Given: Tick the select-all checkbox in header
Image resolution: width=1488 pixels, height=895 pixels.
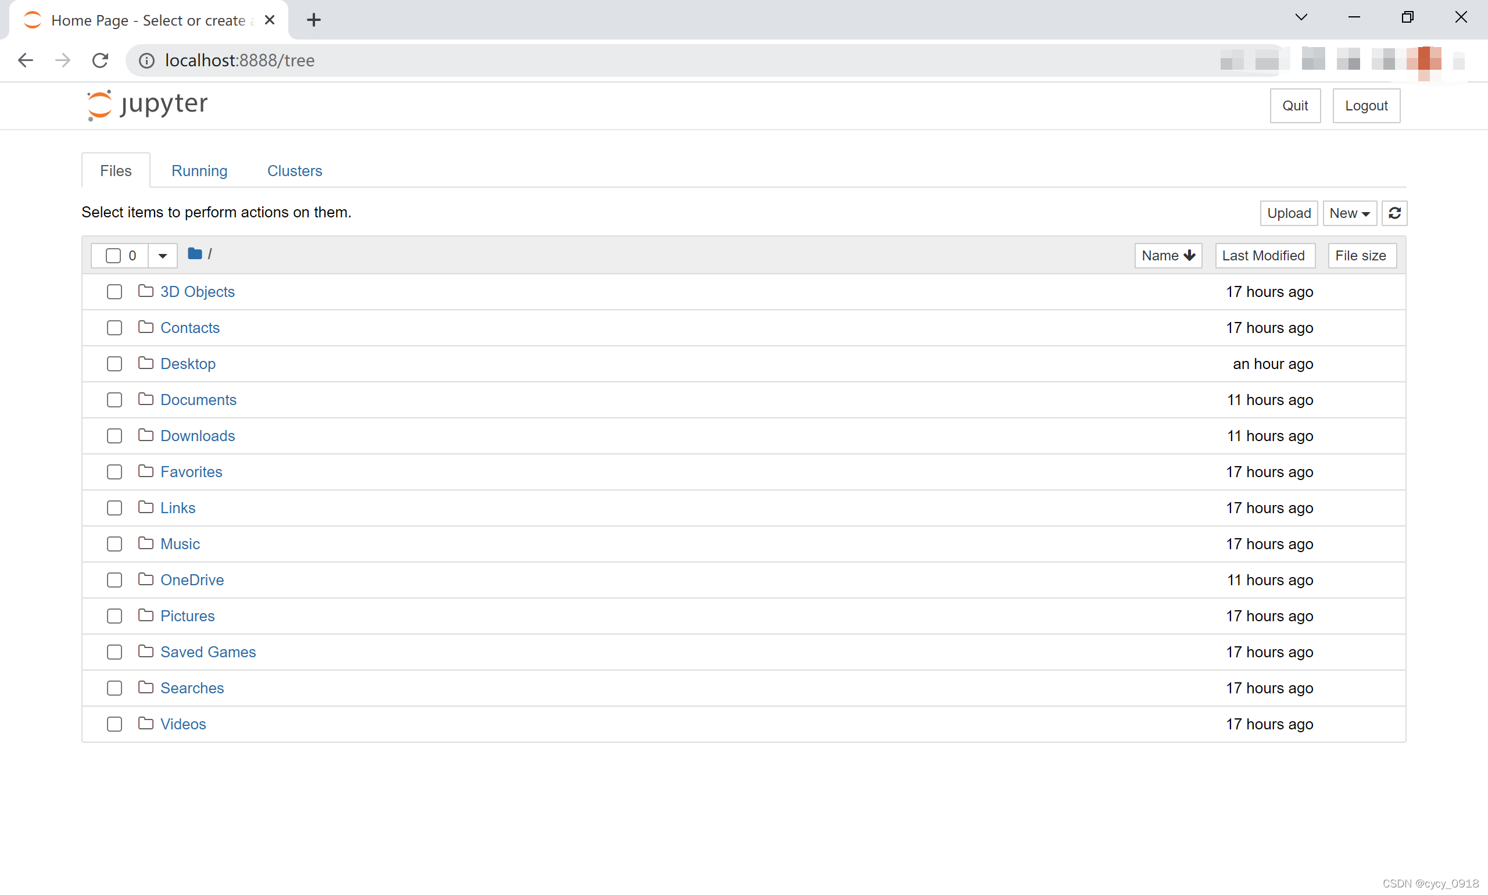Looking at the screenshot, I should pyautogui.click(x=113, y=256).
